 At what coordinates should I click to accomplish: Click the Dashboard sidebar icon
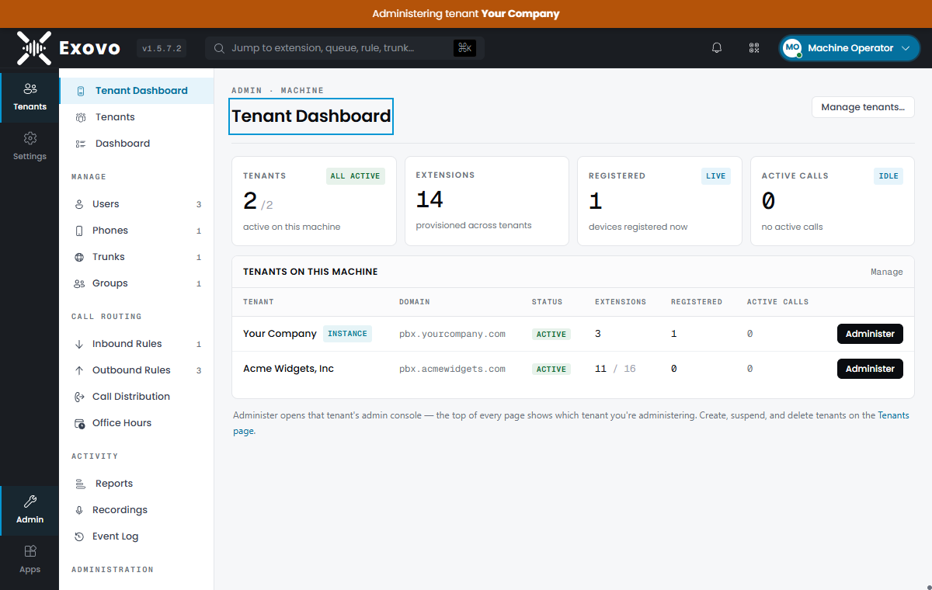(81, 144)
